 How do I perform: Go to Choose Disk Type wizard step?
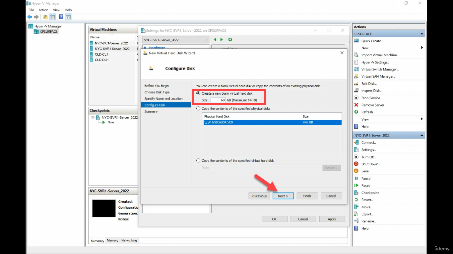(157, 92)
